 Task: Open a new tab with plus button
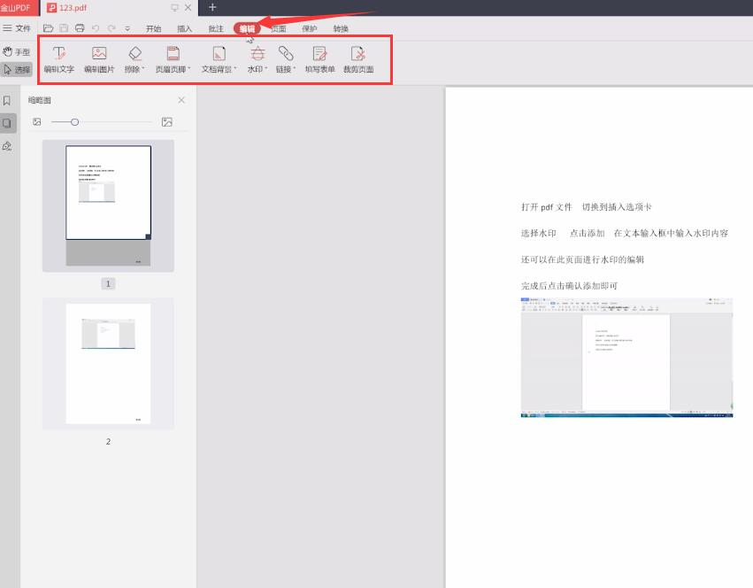point(212,7)
